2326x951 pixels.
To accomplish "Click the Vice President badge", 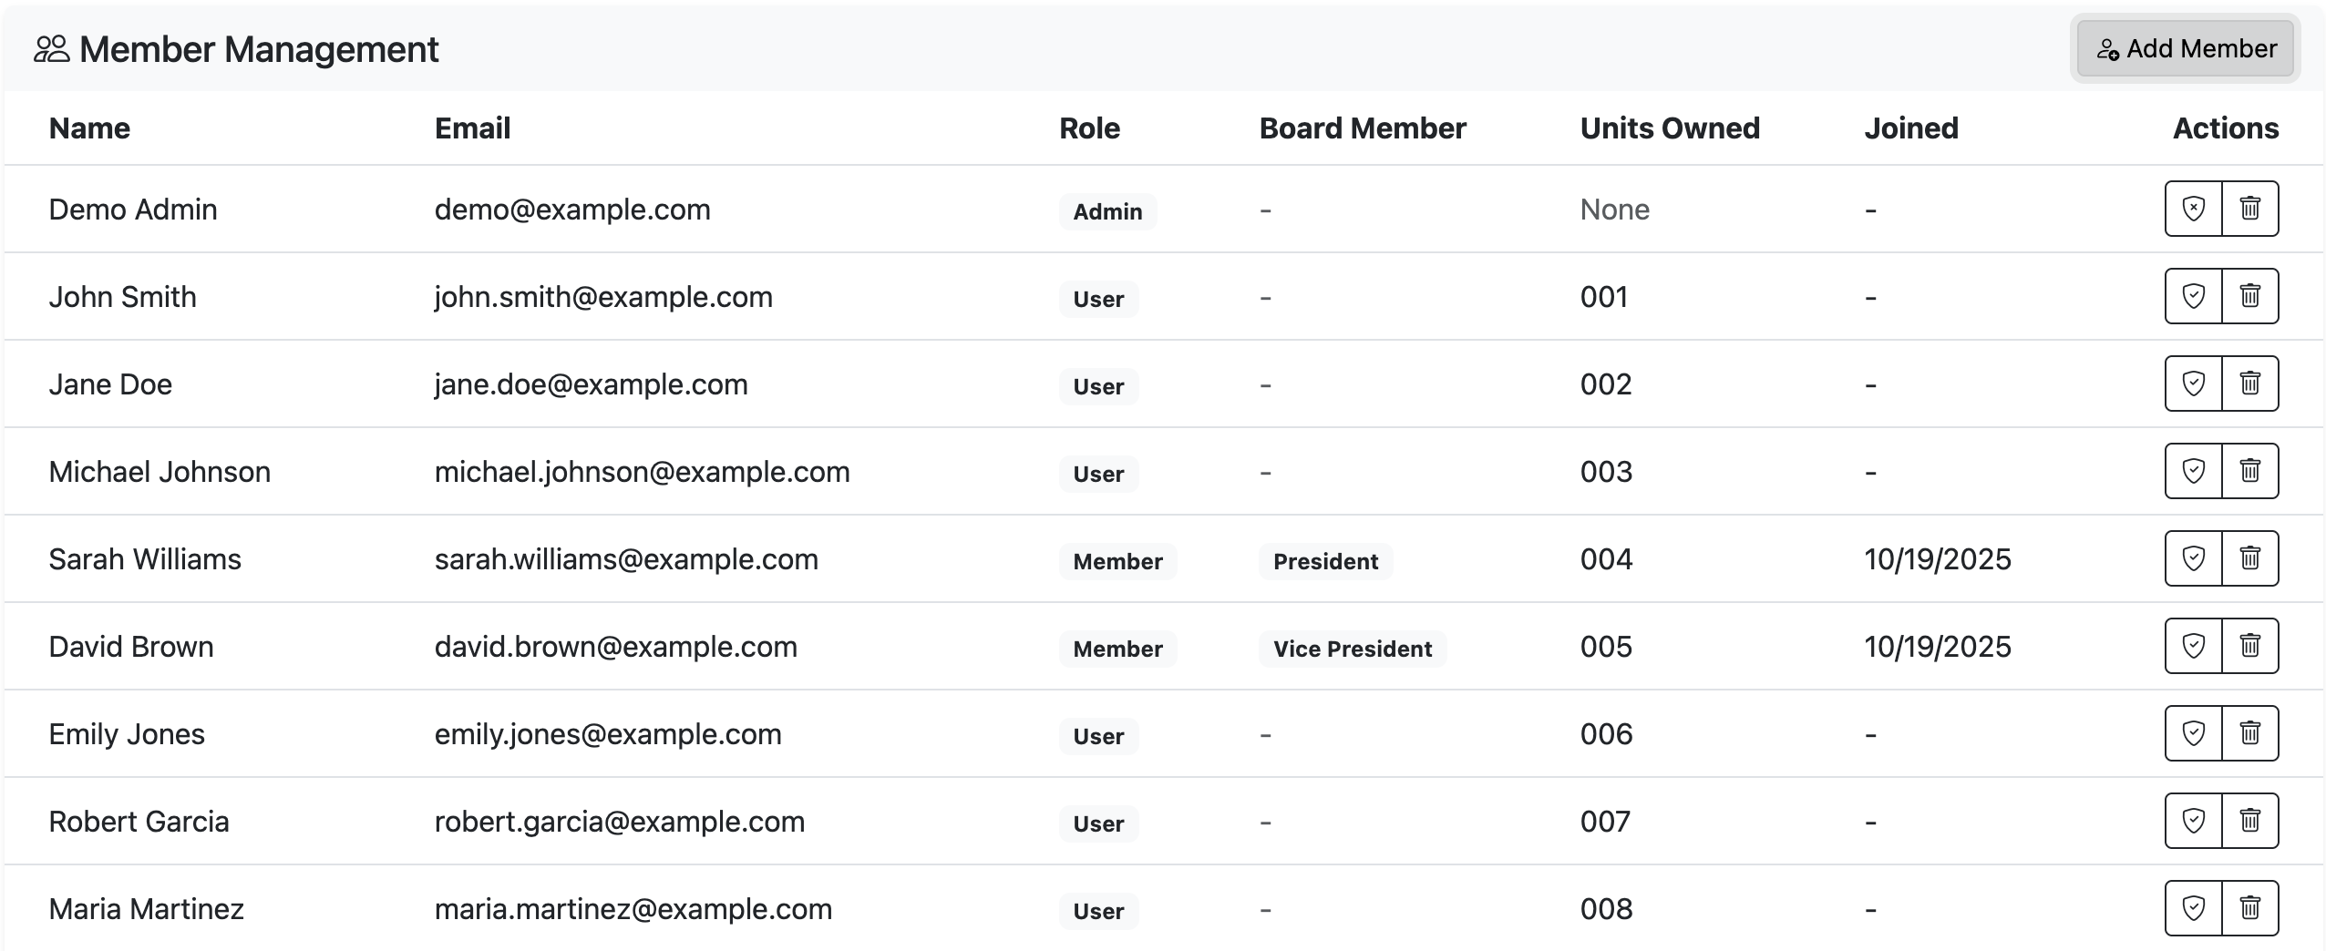I will (x=1352, y=649).
